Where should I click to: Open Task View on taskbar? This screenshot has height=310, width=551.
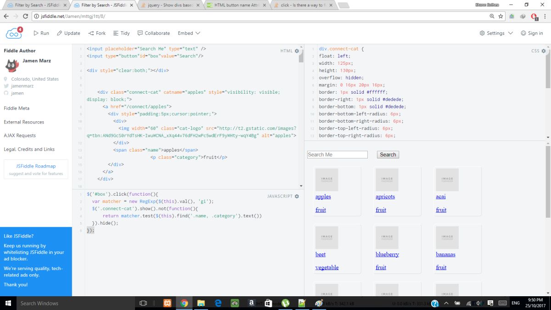point(143,303)
